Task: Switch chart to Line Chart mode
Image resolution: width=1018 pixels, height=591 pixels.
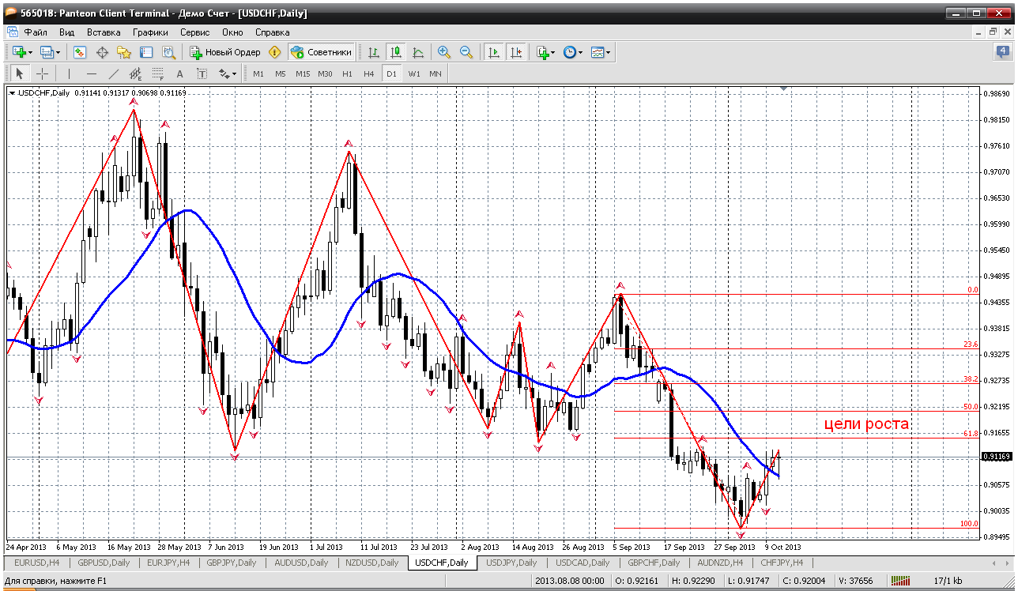Action: click(418, 52)
